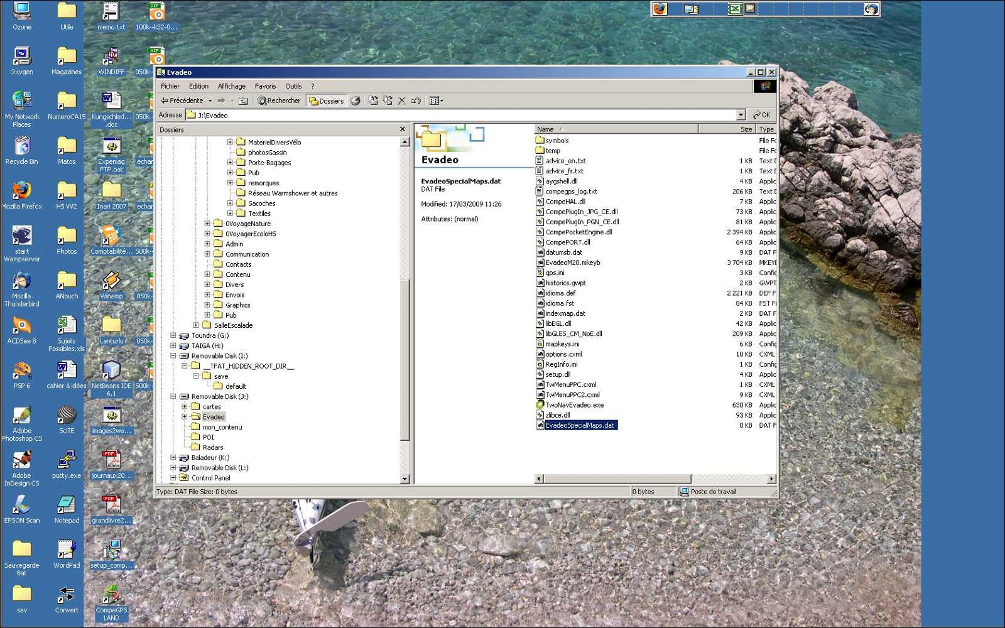Click the OK go button
Screen dimensions: 1005x628
pos(762,115)
